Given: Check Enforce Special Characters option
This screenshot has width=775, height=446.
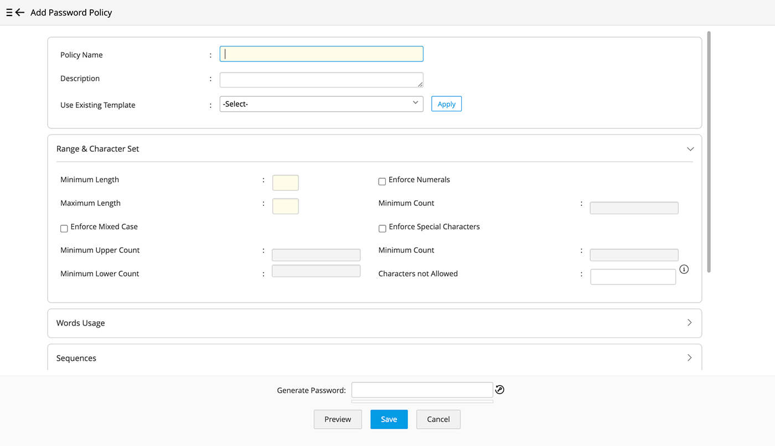Looking at the screenshot, I should click(382, 229).
